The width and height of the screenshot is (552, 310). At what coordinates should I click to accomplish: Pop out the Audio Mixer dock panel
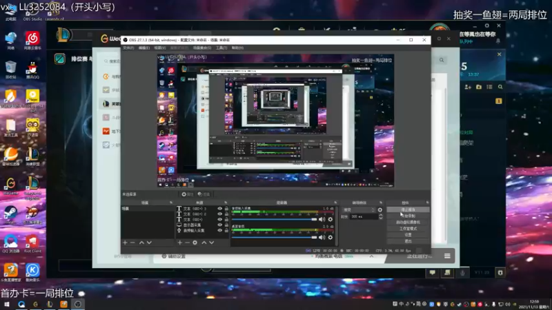[x=335, y=203]
